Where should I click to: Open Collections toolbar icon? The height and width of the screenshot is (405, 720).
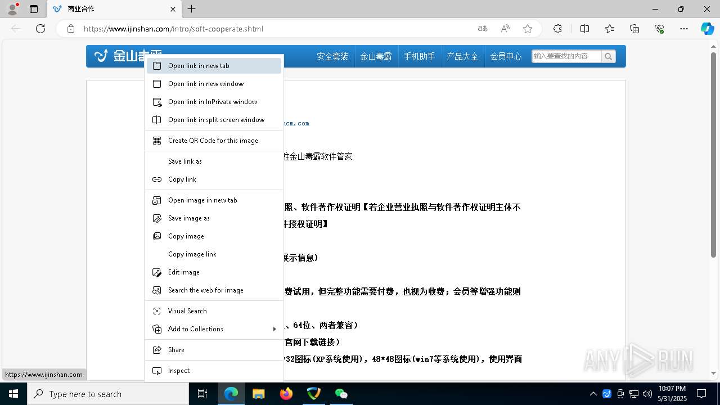click(634, 29)
